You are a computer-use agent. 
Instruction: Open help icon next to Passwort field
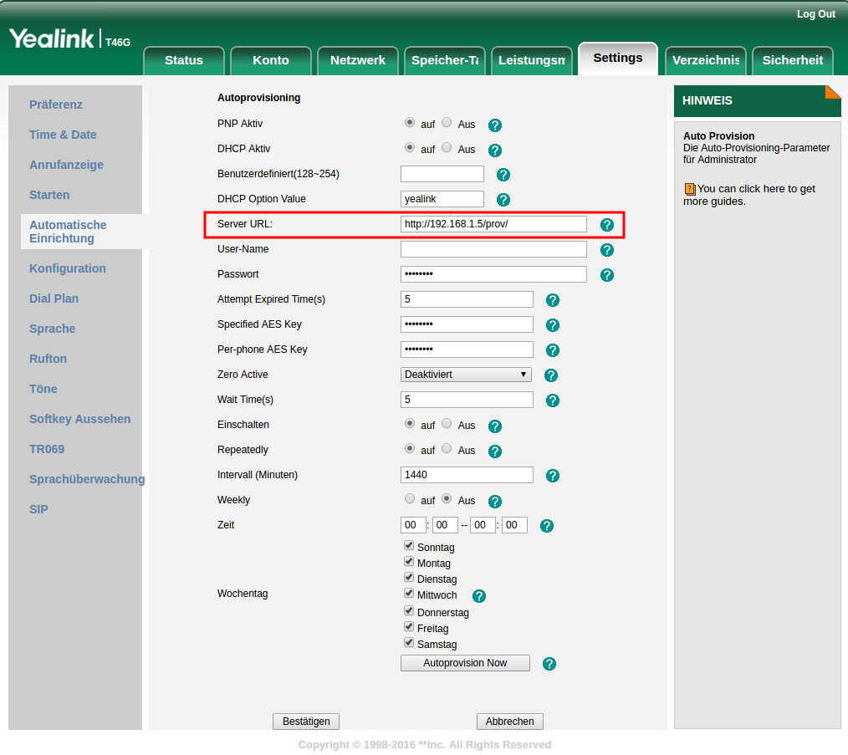click(607, 275)
